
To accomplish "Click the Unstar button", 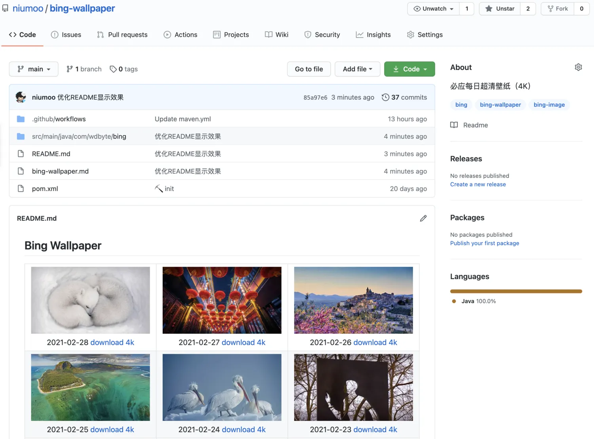I will (x=499, y=8).
